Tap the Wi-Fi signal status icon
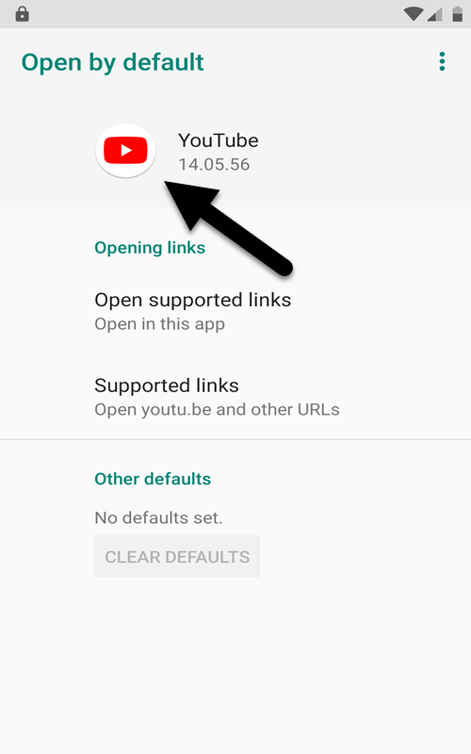 [414, 14]
